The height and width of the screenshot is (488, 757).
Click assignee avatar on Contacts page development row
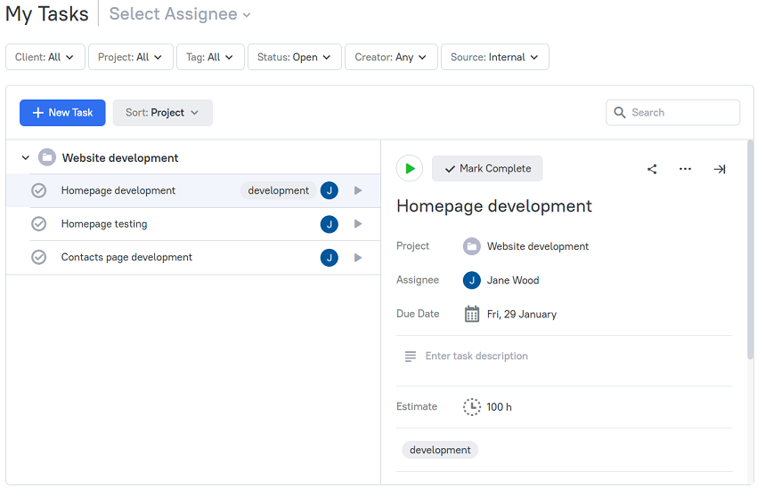point(330,258)
